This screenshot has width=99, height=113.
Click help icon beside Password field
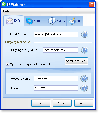point(84,88)
